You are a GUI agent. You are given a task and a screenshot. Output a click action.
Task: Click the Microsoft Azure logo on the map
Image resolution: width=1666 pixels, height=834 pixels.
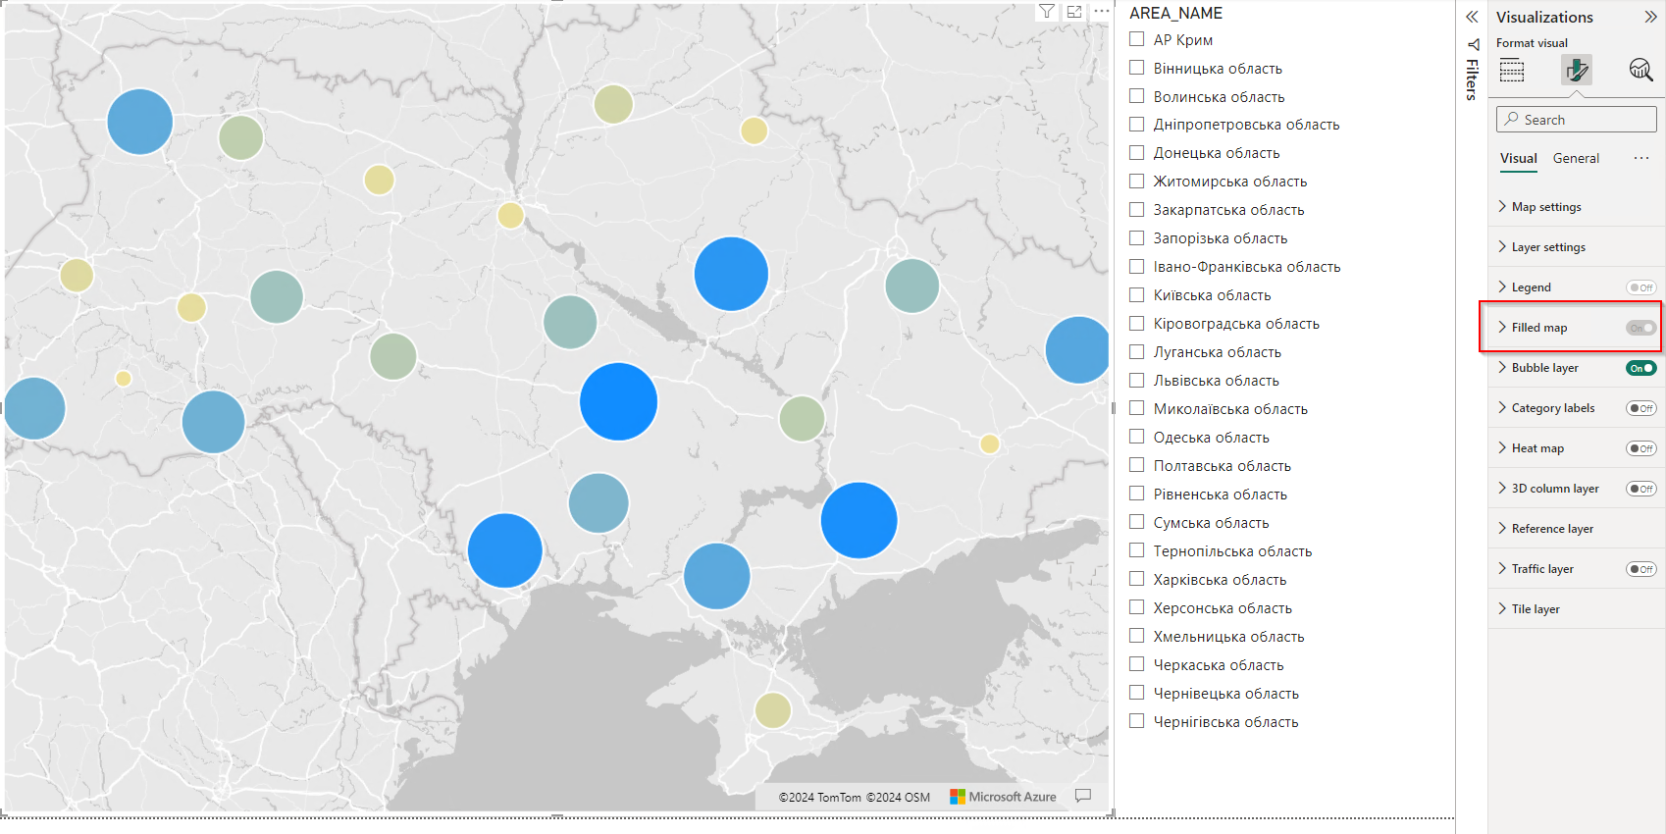[1003, 797]
